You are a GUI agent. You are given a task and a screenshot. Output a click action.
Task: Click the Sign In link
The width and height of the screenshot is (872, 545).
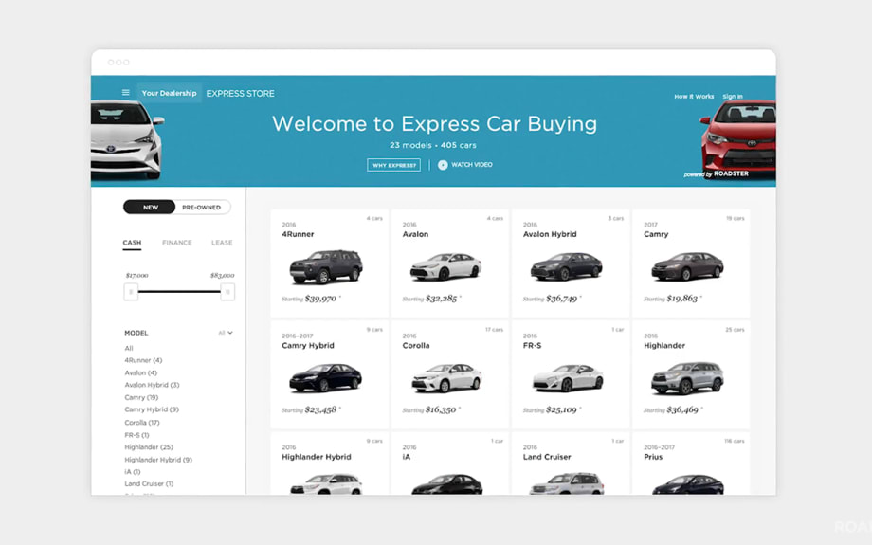733,97
